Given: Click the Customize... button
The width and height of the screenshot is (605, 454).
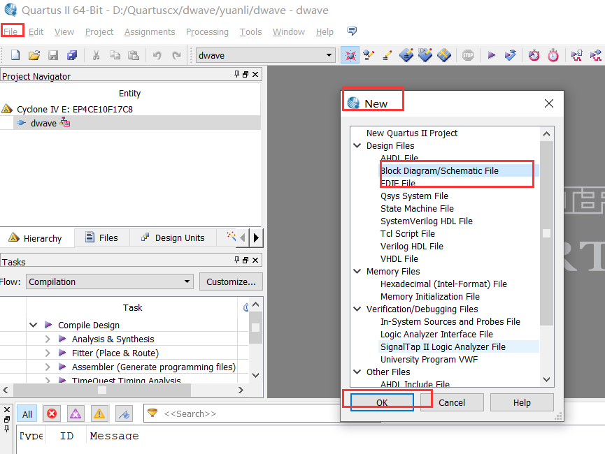Looking at the screenshot, I should point(231,281).
